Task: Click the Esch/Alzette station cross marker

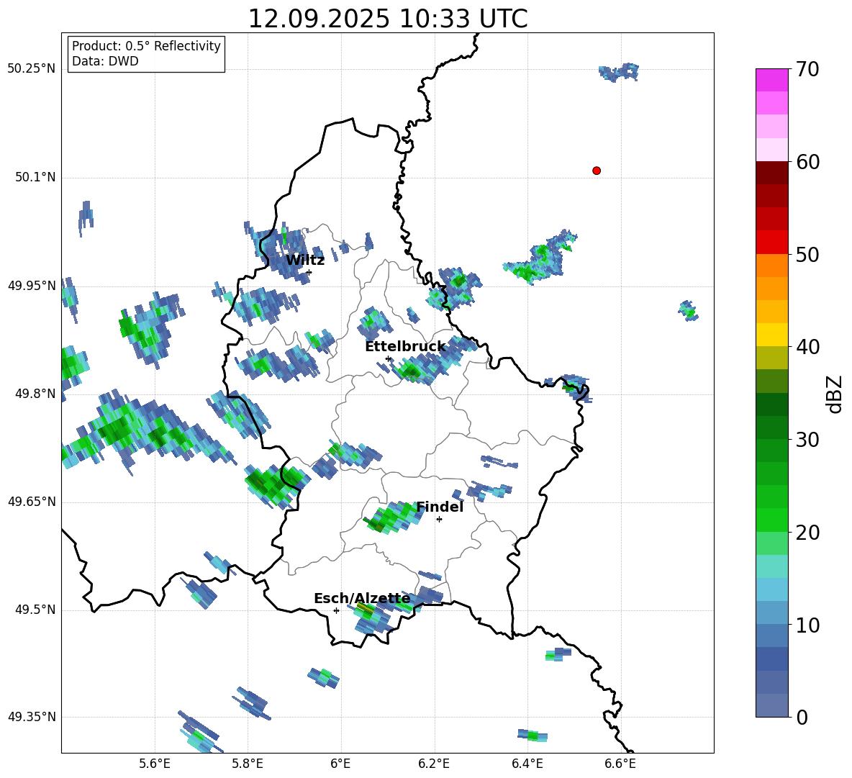Action: click(x=336, y=610)
